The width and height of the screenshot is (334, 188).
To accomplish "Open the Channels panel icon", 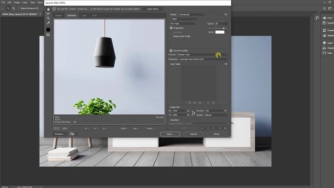I will (325, 48).
